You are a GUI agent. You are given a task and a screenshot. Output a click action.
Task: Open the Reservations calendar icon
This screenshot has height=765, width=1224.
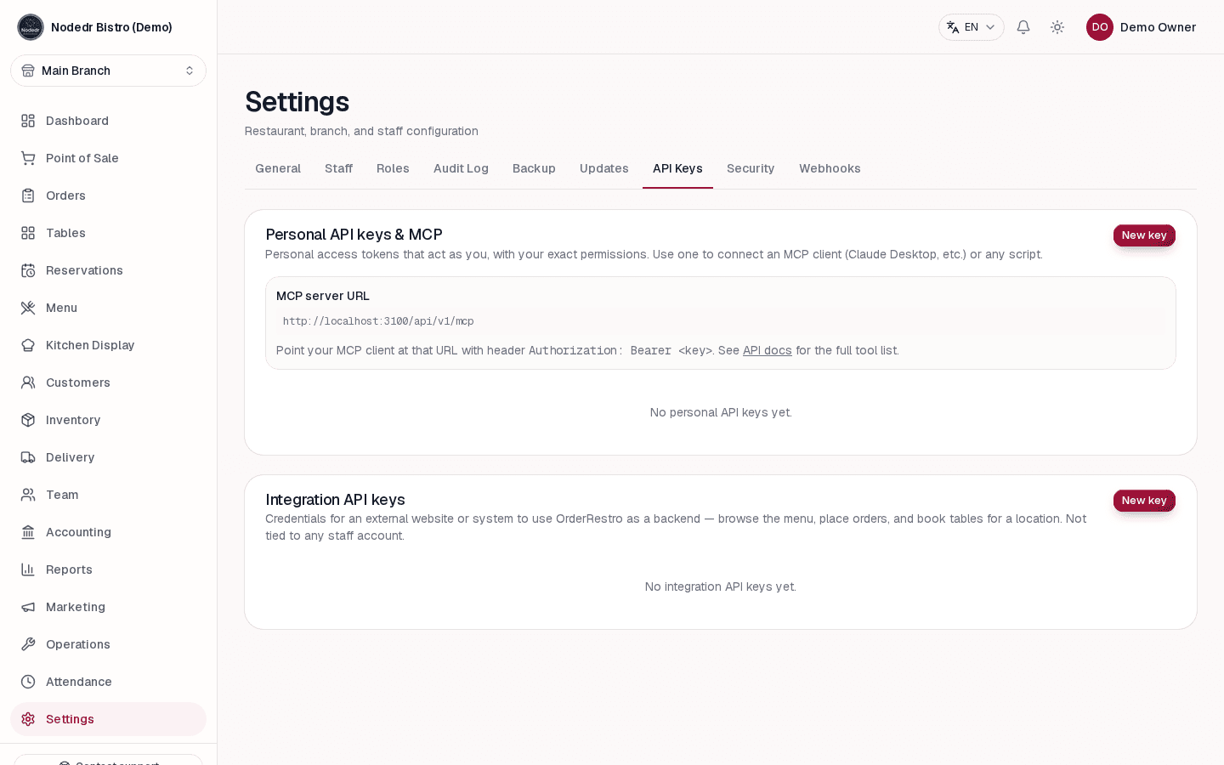28,270
